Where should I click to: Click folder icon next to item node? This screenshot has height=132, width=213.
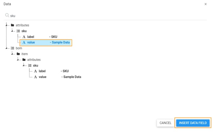(x=18, y=54)
